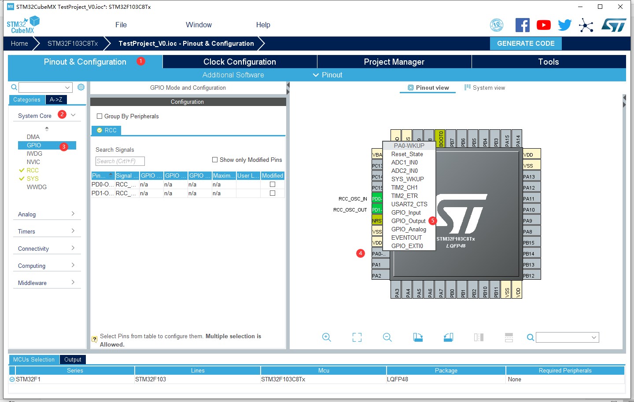Viewport: 634px width, 402px height.
Task: Go to Home breadcrumb
Action: (x=19, y=44)
